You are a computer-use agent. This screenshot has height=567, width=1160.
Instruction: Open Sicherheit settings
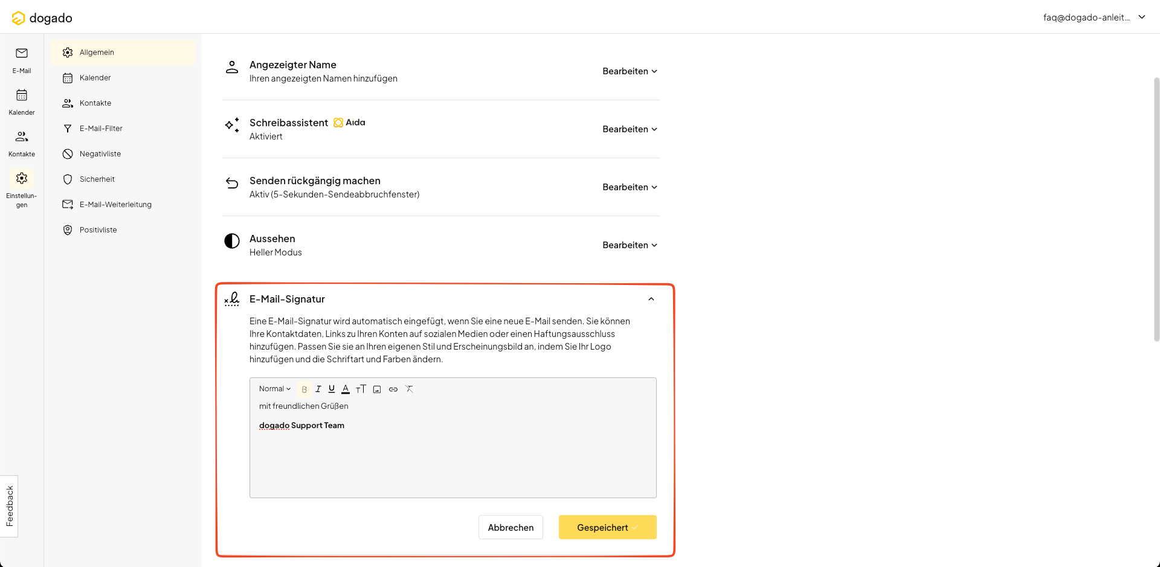(123, 179)
